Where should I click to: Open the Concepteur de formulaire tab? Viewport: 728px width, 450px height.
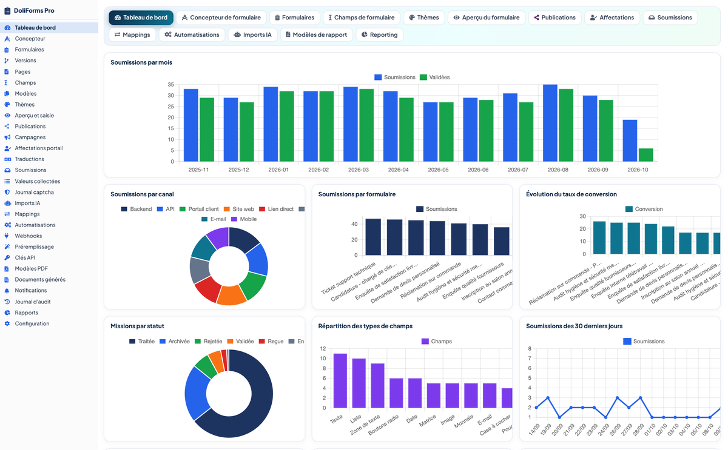[x=221, y=18]
